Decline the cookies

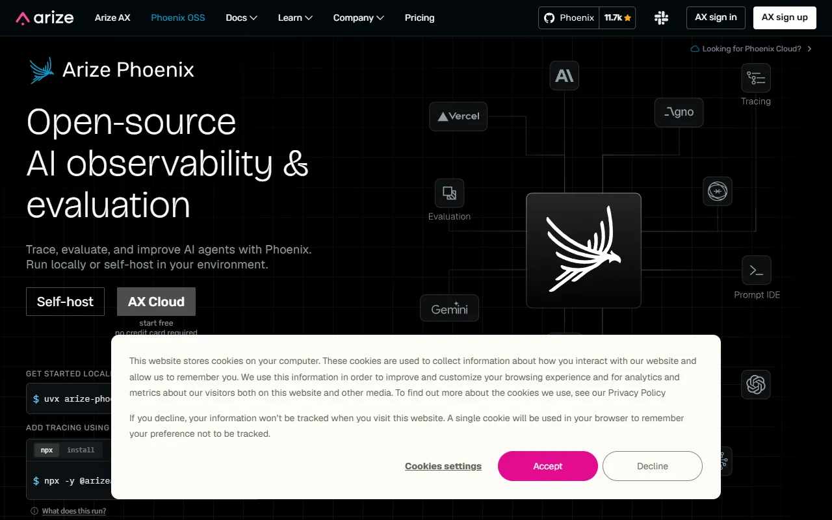click(653, 466)
